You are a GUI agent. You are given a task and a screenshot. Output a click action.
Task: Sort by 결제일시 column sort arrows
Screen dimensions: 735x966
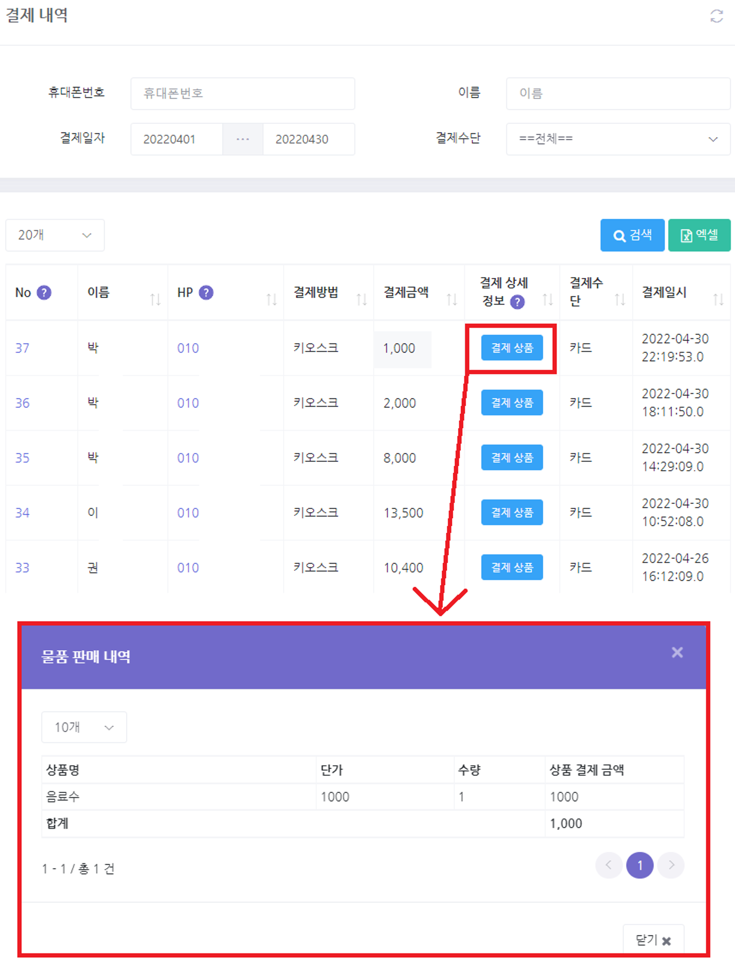(718, 300)
